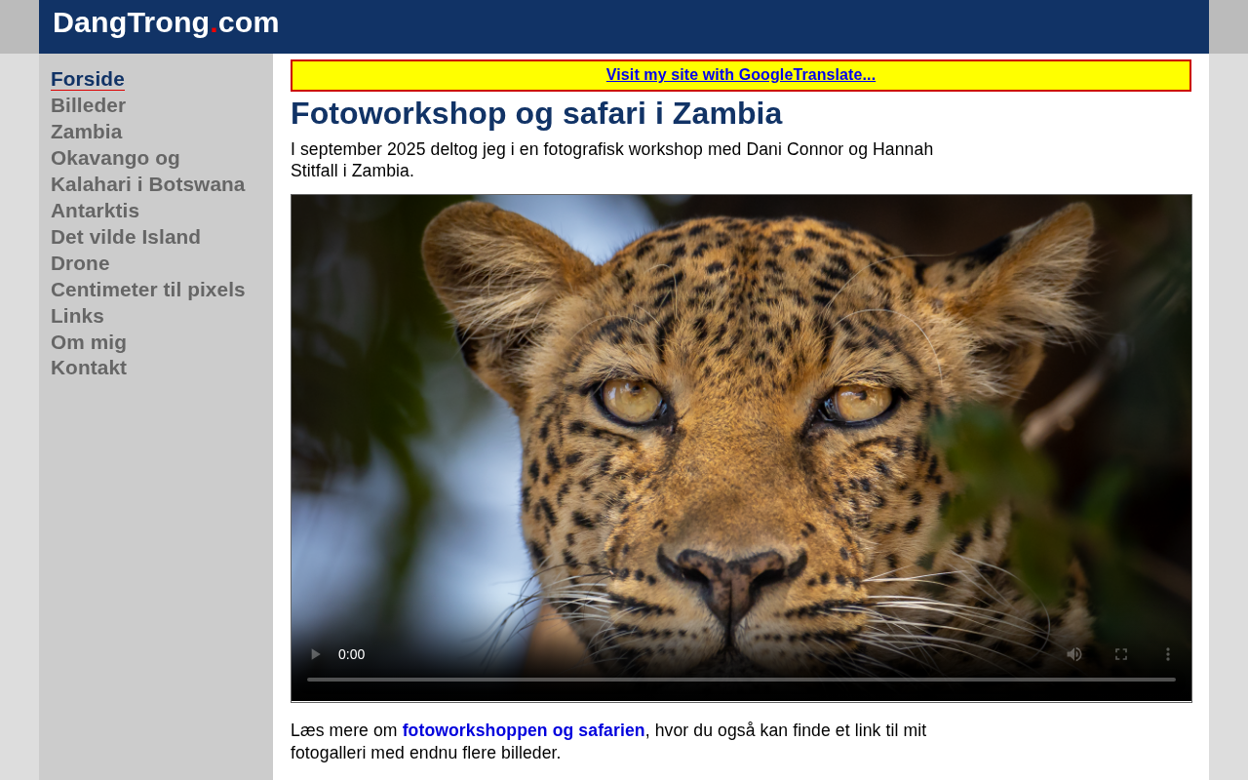Open the video's three-dot options menu

(x=1168, y=654)
